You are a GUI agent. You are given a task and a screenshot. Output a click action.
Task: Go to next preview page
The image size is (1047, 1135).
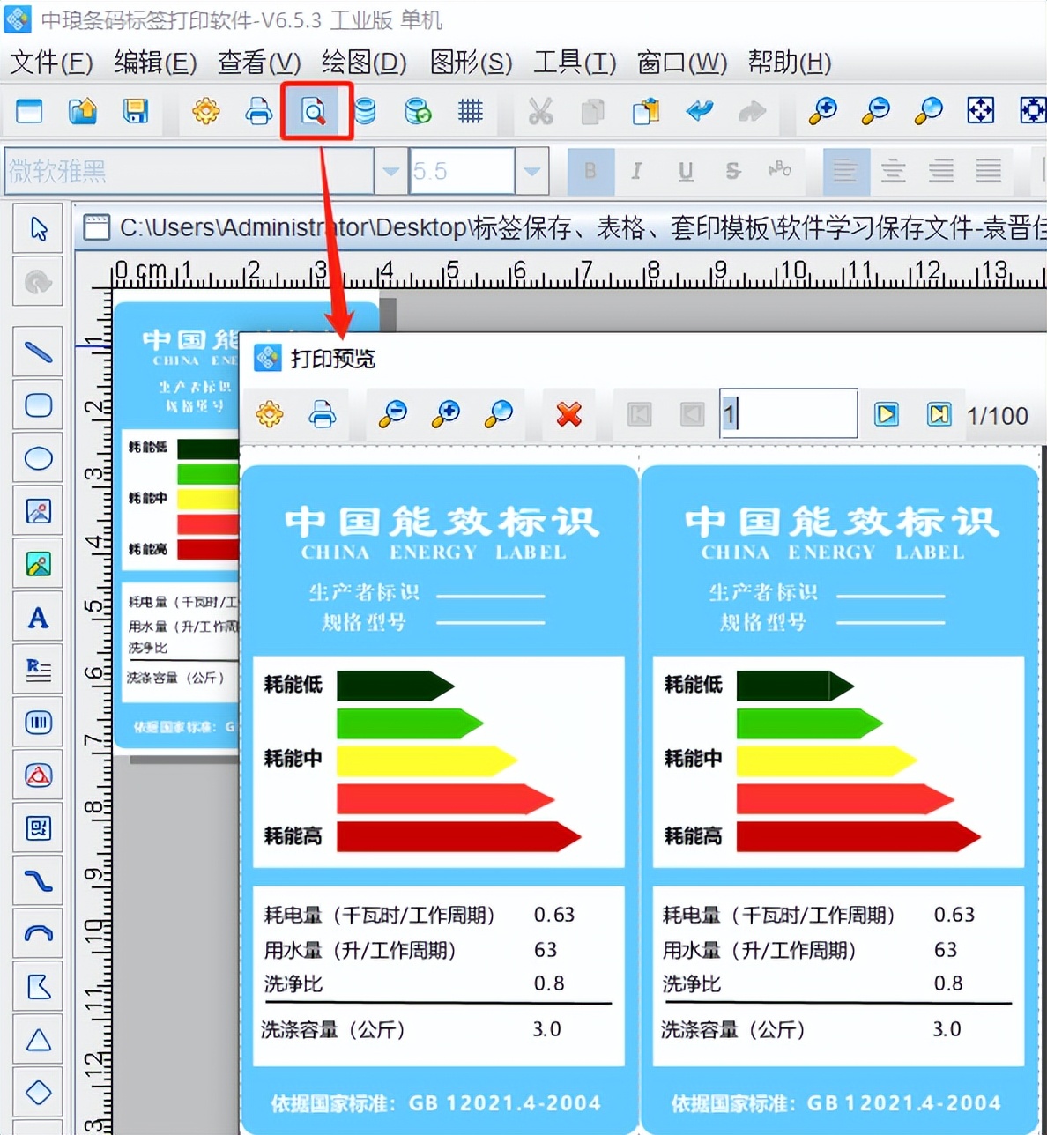pos(887,413)
